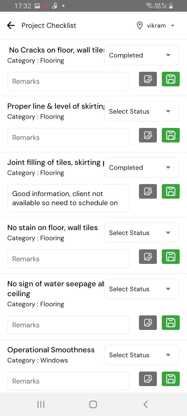Open status dropdown for Operational Smoothness

(x=142, y=355)
